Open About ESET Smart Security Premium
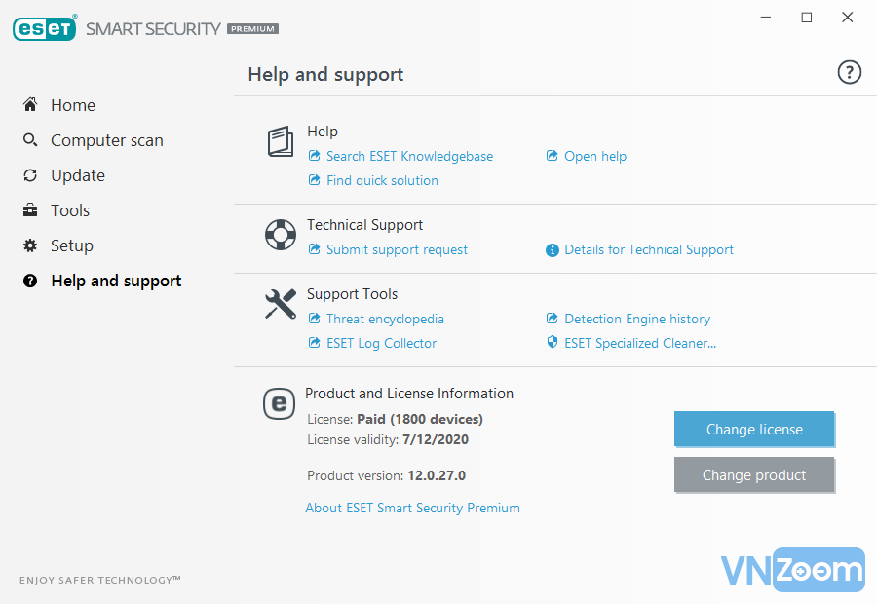This screenshot has height=604, width=877. (412, 508)
